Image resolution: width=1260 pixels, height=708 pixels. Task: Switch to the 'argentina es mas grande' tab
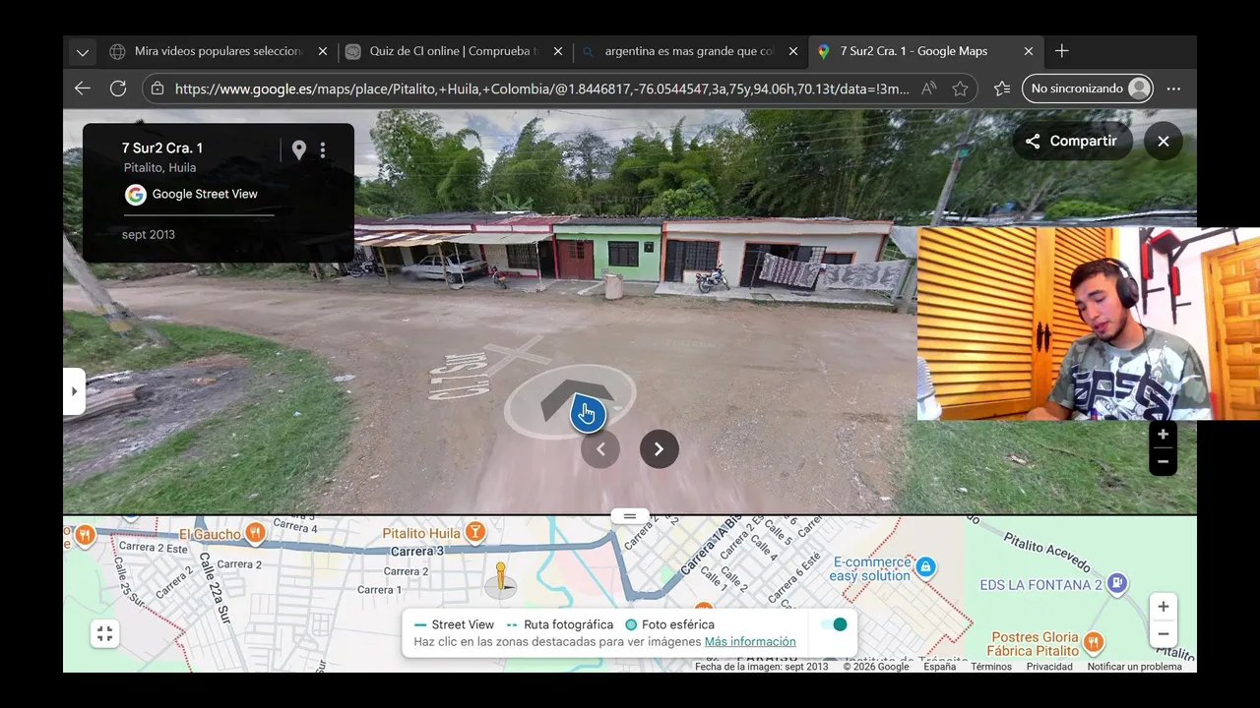(689, 51)
